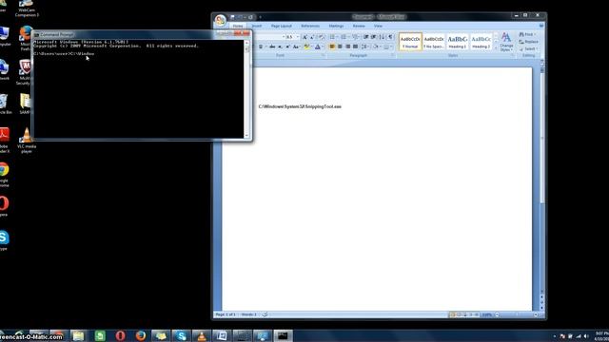Apply strikethrough formatting in Word
The width and height of the screenshot is (609, 342).
point(272,47)
